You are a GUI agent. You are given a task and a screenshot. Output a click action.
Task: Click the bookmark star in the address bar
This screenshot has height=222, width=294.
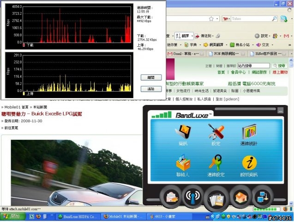coord(211,18)
